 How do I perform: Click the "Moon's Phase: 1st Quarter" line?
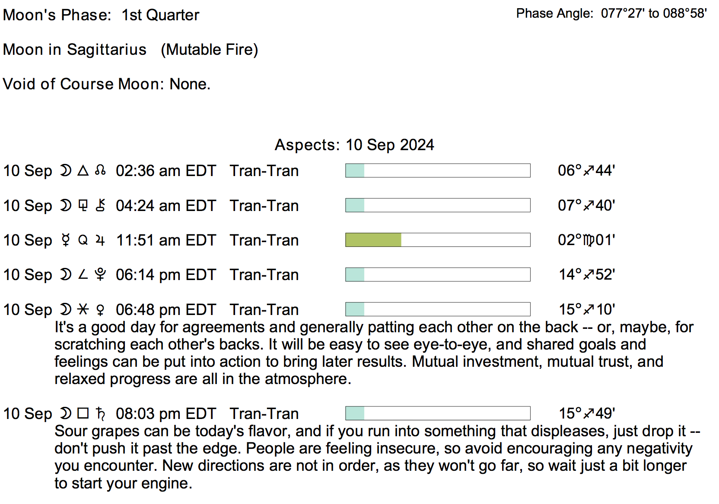click(101, 15)
